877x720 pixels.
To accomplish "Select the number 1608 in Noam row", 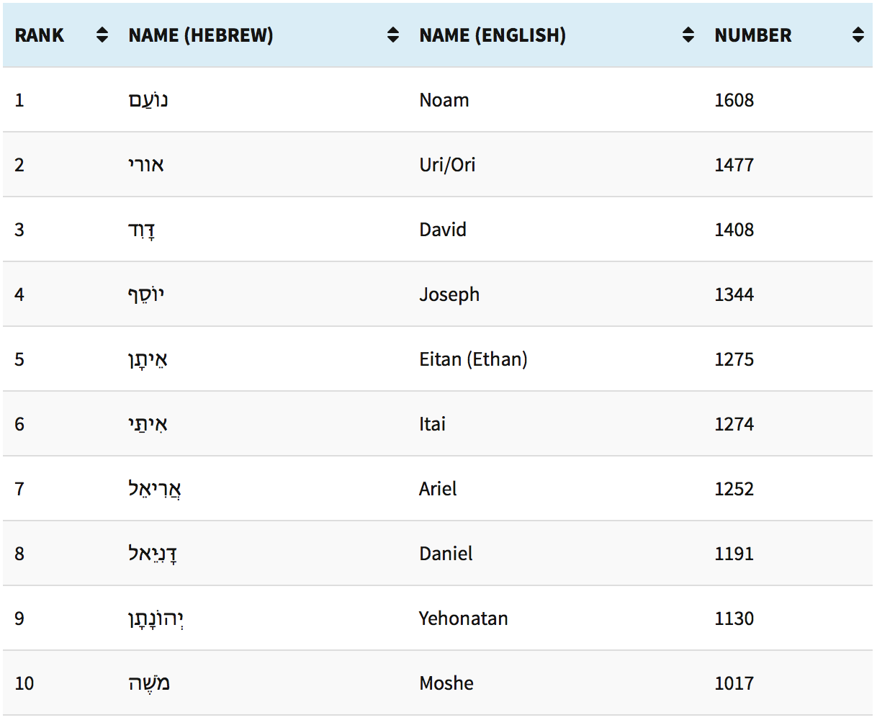I will coord(734,100).
